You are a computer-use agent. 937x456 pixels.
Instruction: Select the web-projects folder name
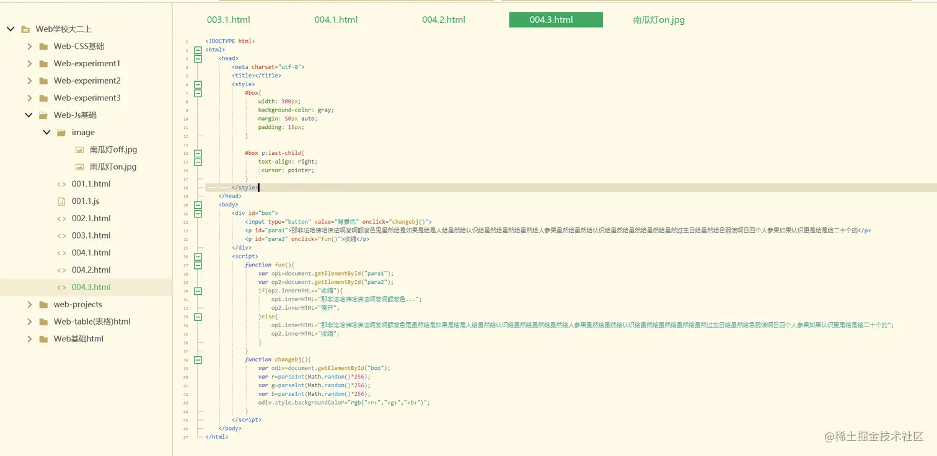(78, 305)
